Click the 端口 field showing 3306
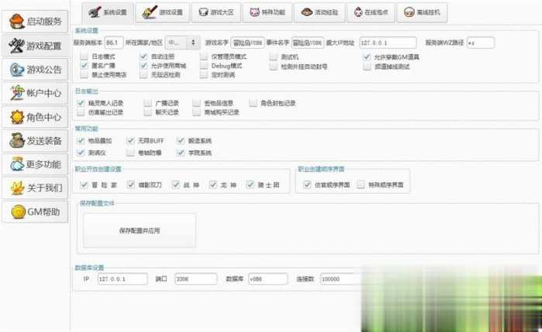The width and height of the screenshot is (542, 332). coord(196,279)
